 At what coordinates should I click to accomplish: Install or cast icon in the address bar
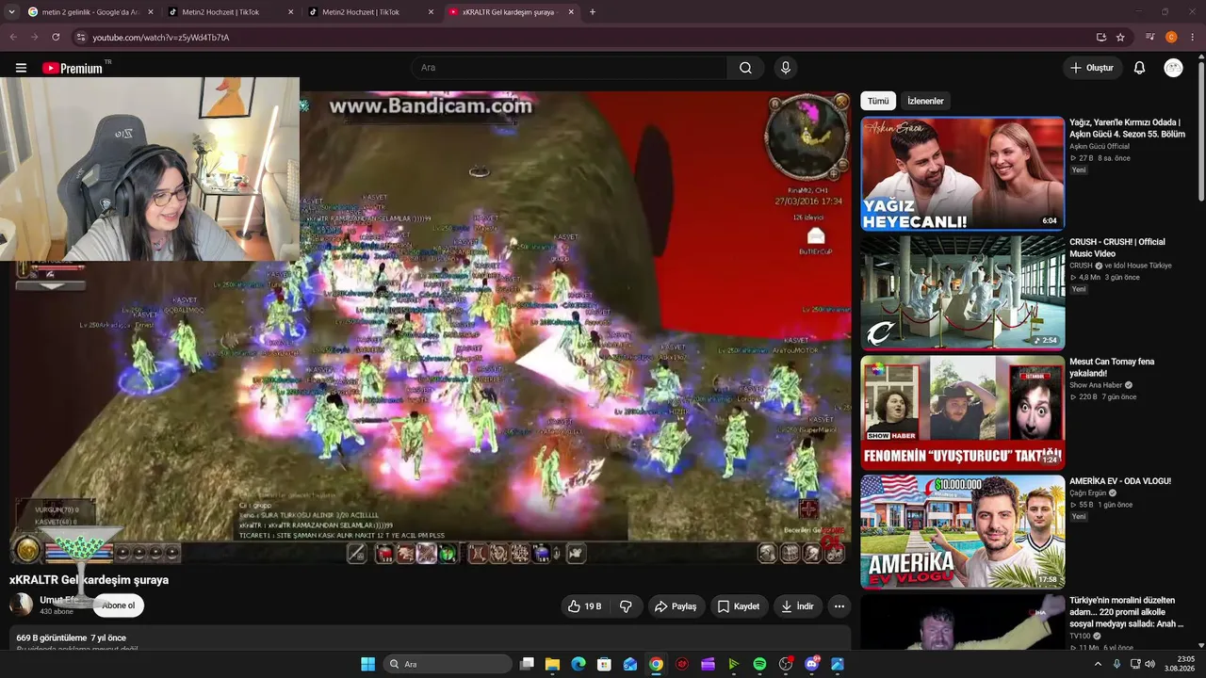[x=1100, y=37]
